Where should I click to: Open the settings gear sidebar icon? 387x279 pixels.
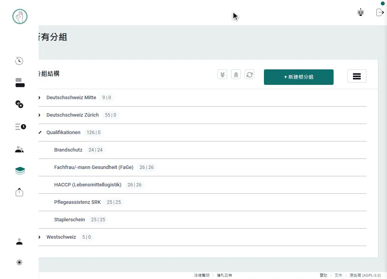(x=19, y=262)
